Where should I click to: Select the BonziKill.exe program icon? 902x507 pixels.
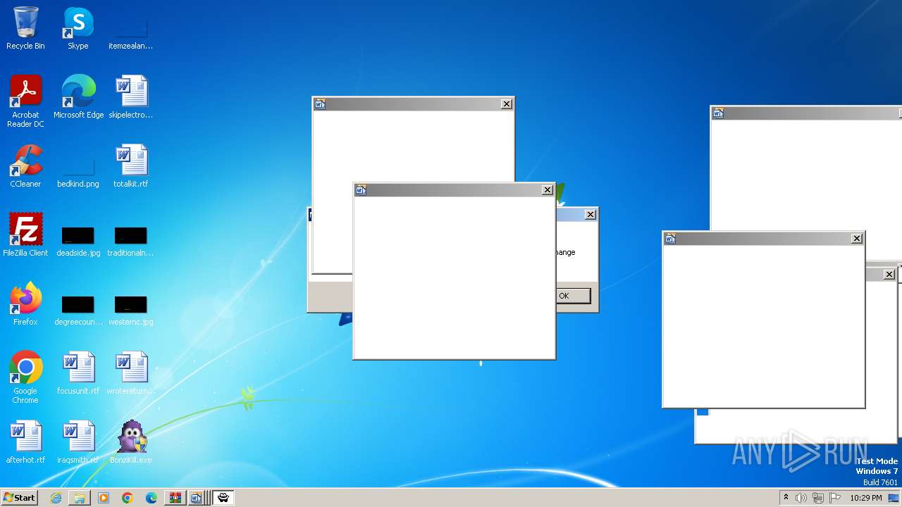click(x=130, y=442)
